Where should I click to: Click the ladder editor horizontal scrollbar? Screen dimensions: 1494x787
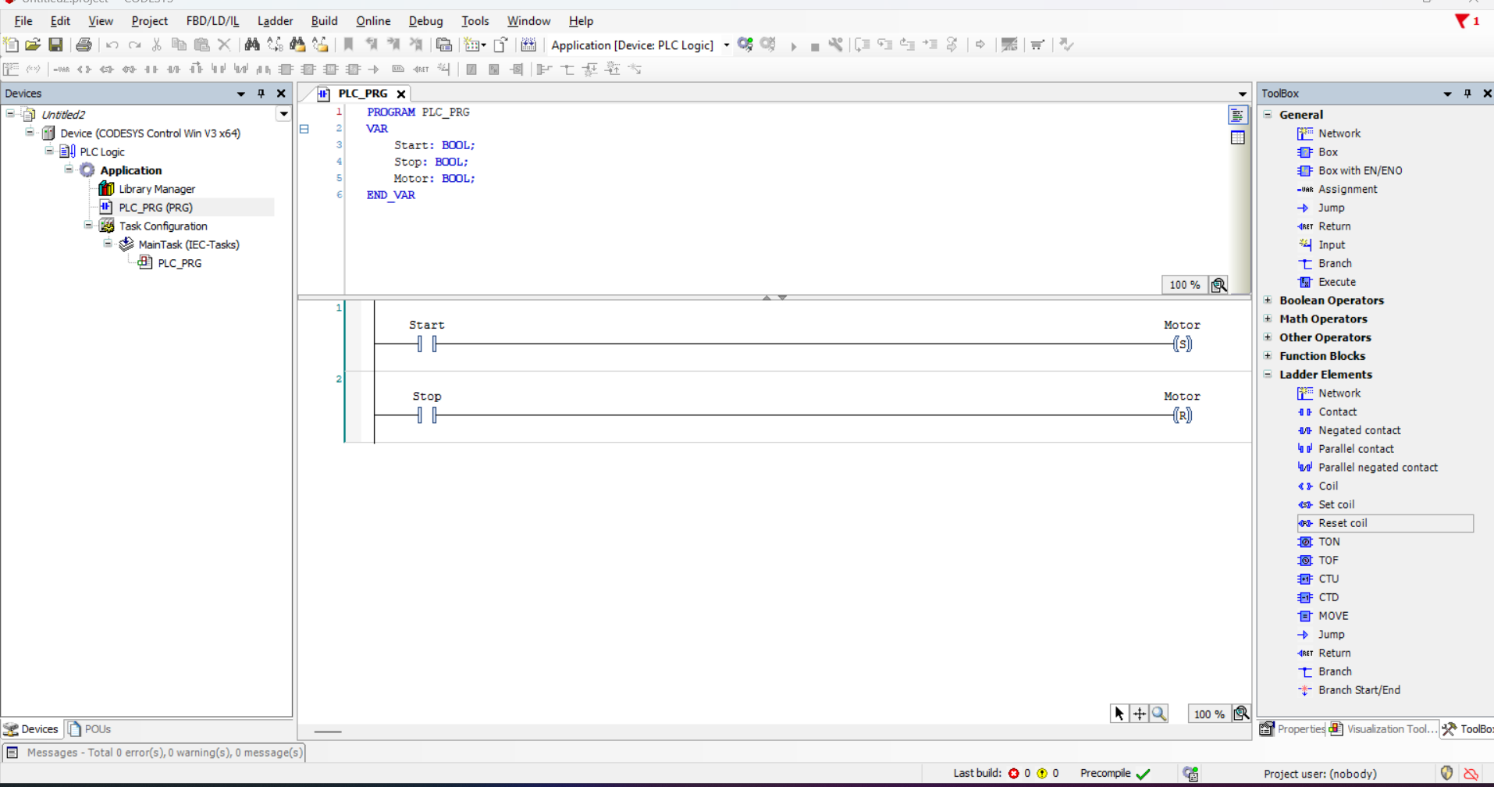tap(328, 732)
